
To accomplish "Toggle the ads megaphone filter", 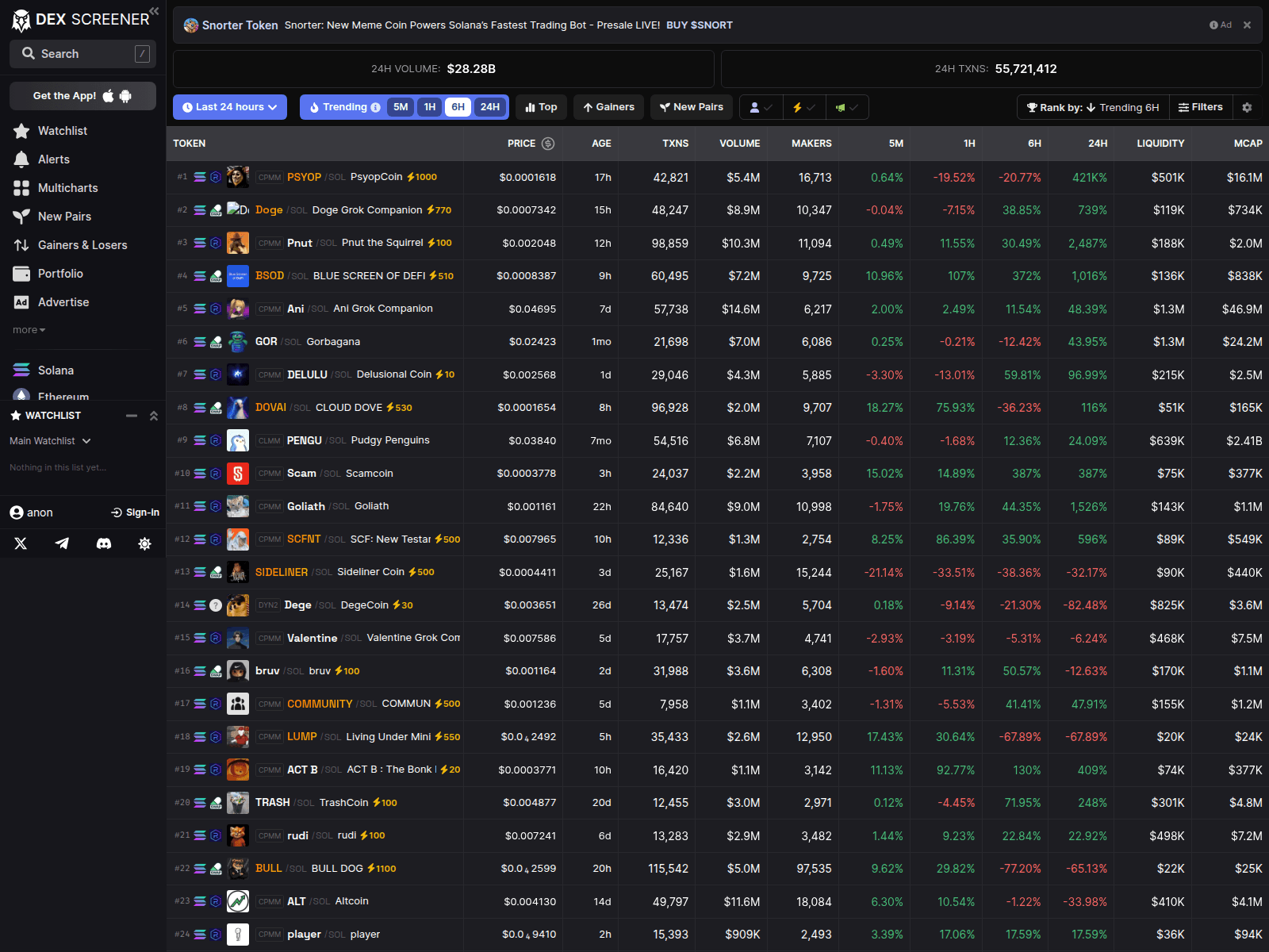I will point(847,106).
